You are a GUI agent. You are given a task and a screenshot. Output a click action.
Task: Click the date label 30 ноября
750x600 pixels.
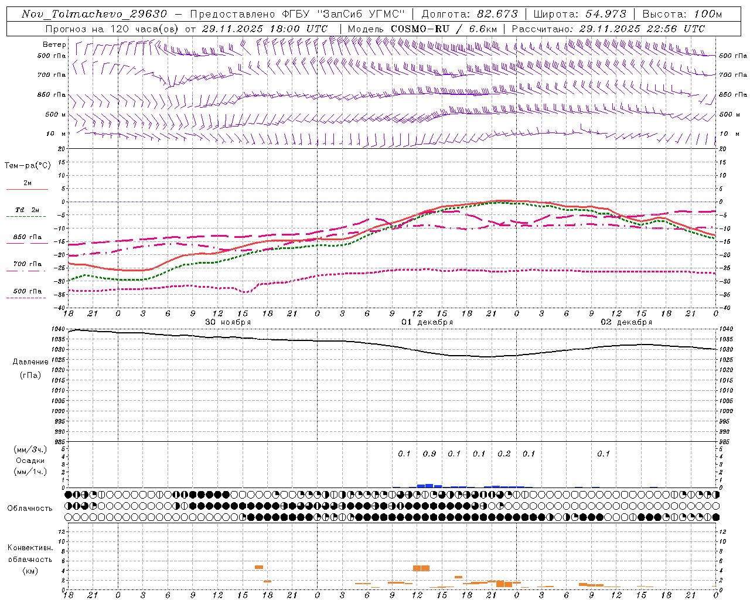(228, 322)
